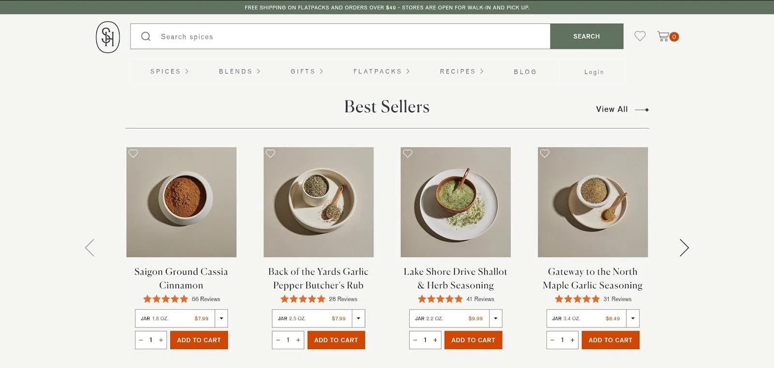
Task: Open the shopping cart icon
Action: click(x=664, y=36)
